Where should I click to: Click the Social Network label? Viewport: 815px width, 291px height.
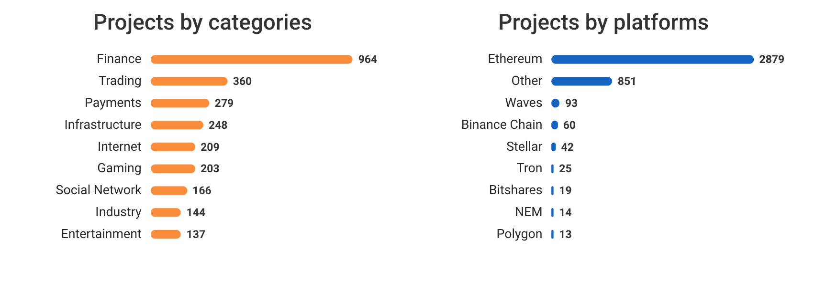[99, 190]
